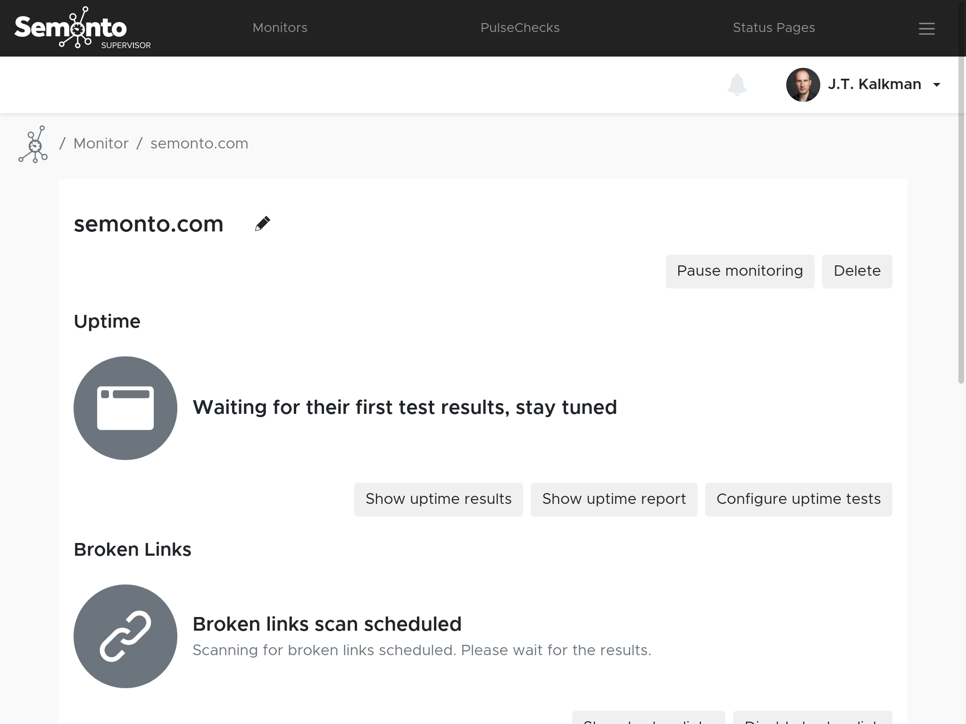The width and height of the screenshot is (966, 724).
Task: Delete the semonto.com monitor
Action: [x=857, y=271]
